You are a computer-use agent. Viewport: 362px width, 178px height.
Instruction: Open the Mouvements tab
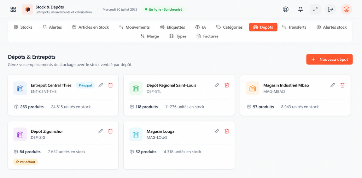pos(134,27)
